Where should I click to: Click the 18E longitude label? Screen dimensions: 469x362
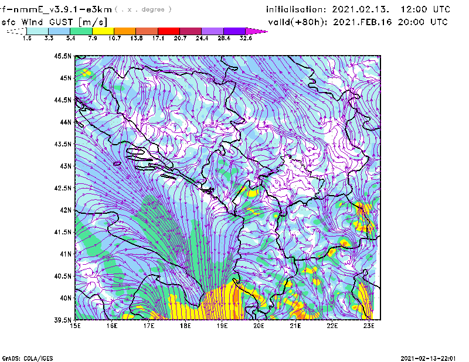[x=185, y=326]
